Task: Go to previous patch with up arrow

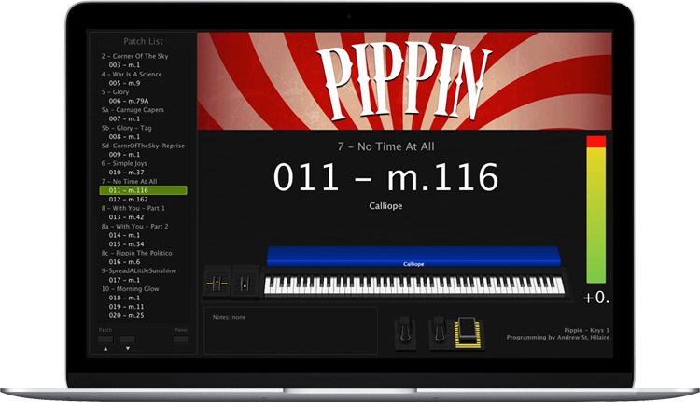Action: click(x=105, y=349)
